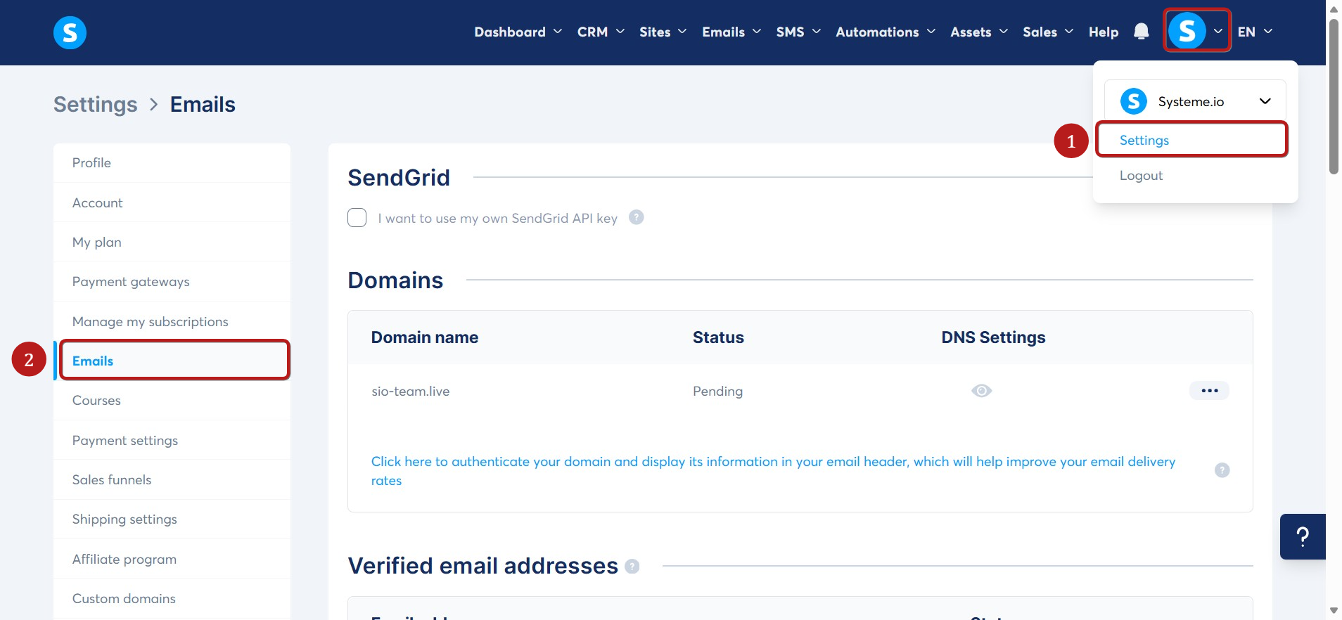Image resolution: width=1342 pixels, height=620 pixels.
Task: Enable own SendGrid API key checkbox
Action: coord(357,218)
